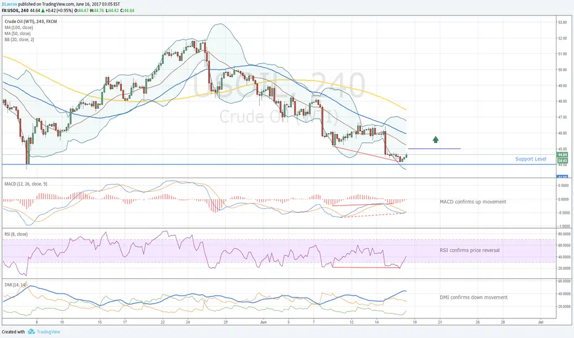Screen dimensions: 574x338
Task: Click the 50.00 price axis label
Action: point(562,70)
